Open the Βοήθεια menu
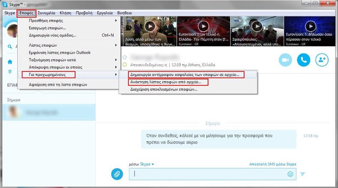The width and height of the screenshot is (338, 188). [125, 13]
